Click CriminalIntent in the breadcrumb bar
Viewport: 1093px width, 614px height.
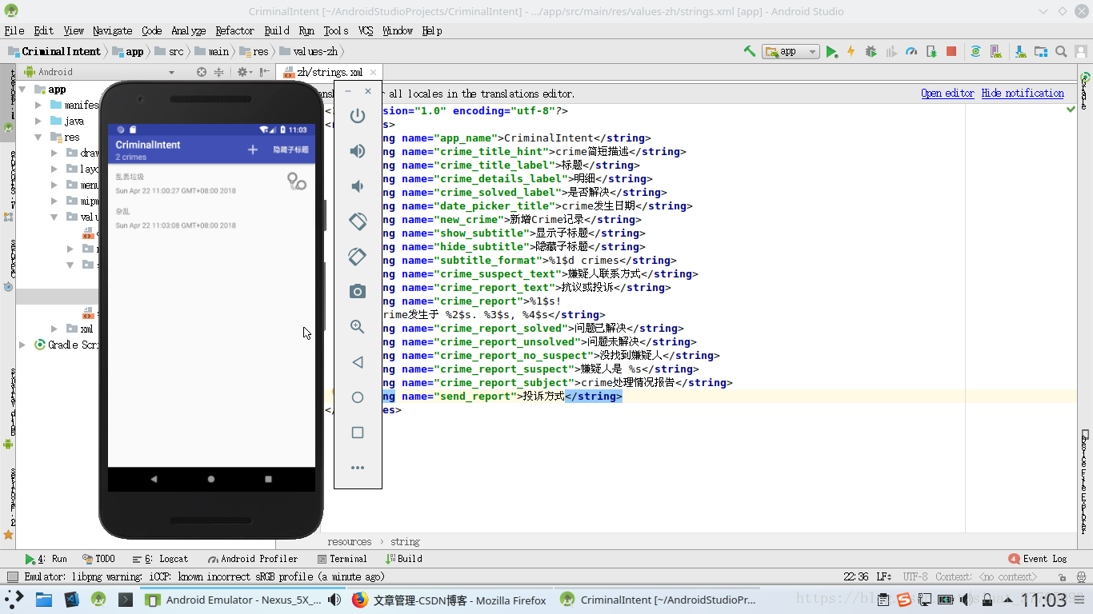(55, 51)
